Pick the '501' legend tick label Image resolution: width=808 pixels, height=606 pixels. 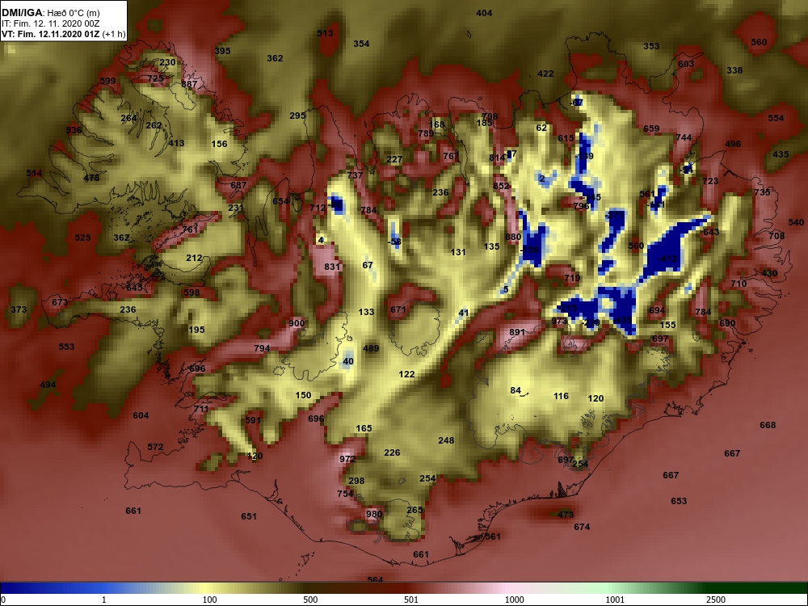point(411,600)
